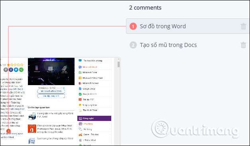This screenshot has width=250, height=146.
Task: Click the purple 'Công nghệ' section header
Action: pos(94,118)
